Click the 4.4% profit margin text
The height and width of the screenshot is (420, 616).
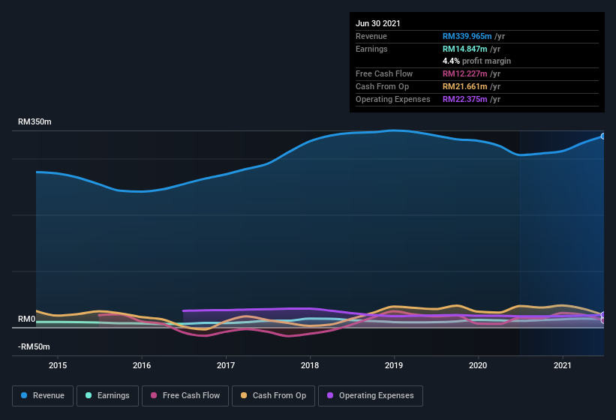point(476,61)
